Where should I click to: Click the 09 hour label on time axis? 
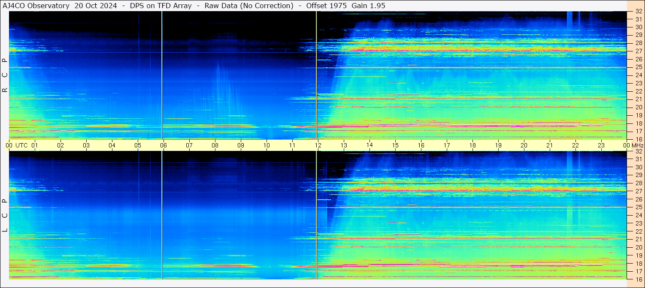[241, 145]
